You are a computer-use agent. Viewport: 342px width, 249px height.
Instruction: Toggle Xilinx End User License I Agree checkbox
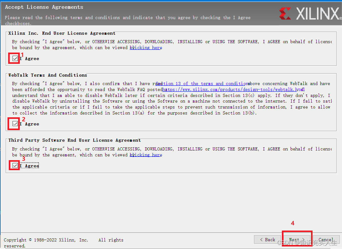tap(15, 58)
